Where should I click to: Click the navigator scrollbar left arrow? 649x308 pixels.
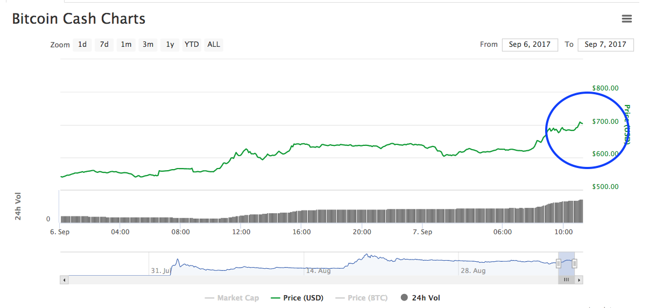pos(65,280)
